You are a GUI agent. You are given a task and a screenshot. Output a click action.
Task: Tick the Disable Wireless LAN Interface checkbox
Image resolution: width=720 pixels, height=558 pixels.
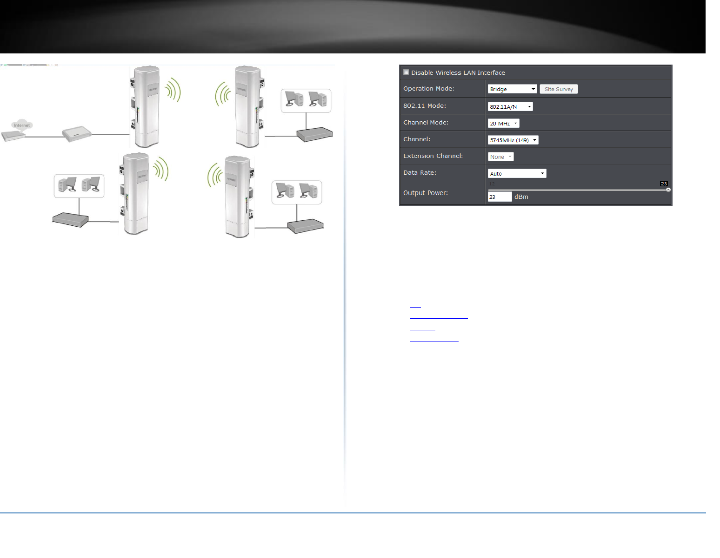tap(406, 72)
